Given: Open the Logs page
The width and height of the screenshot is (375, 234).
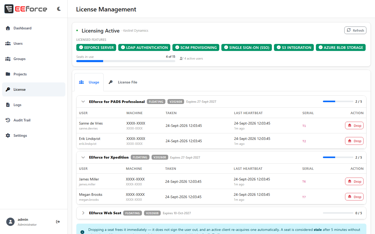Looking at the screenshot, I should pyautogui.click(x=34, y=105).
